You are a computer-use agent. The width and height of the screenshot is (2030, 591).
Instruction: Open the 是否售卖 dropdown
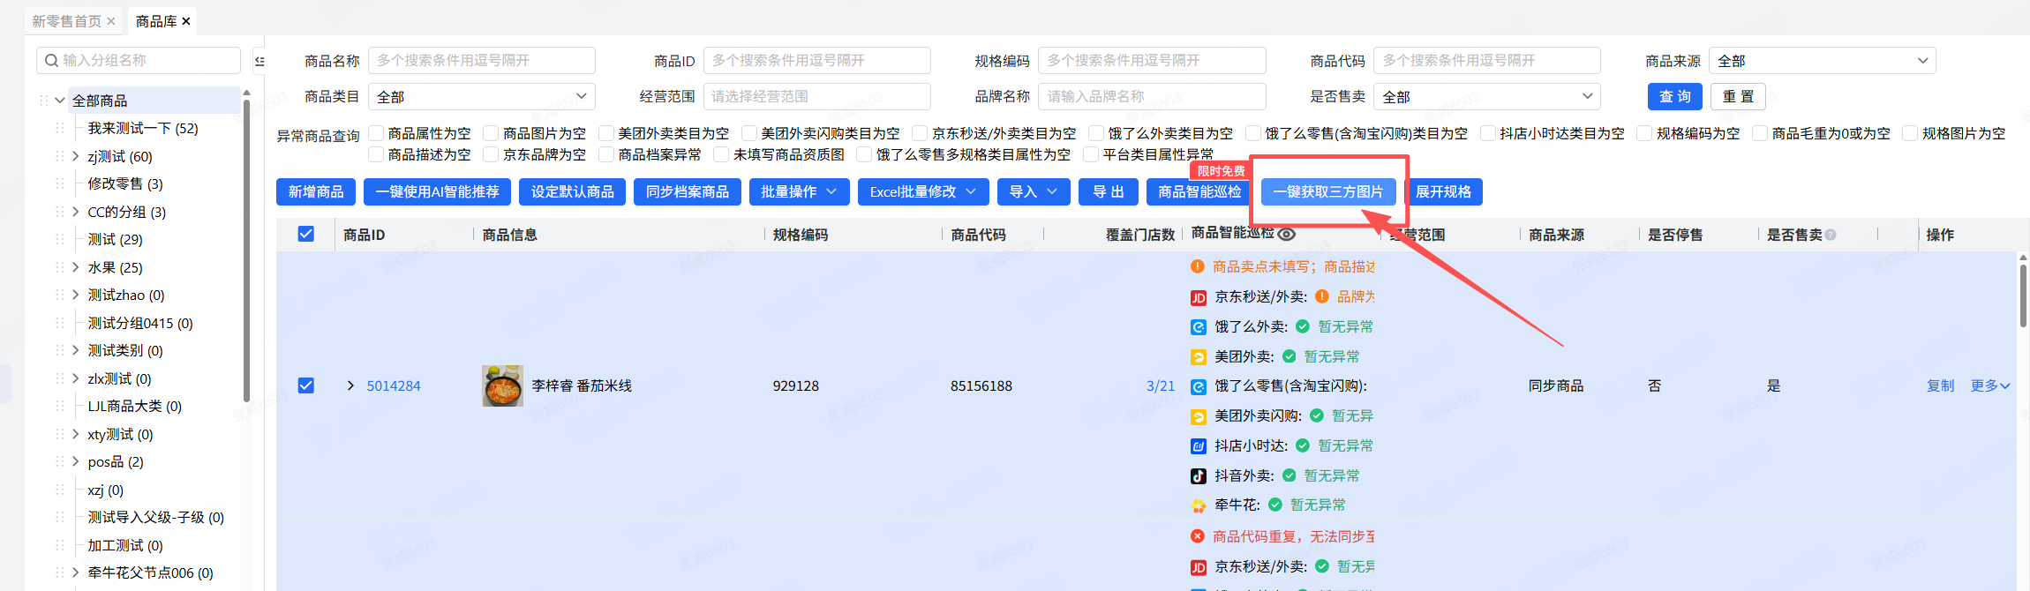[1486, 96]
